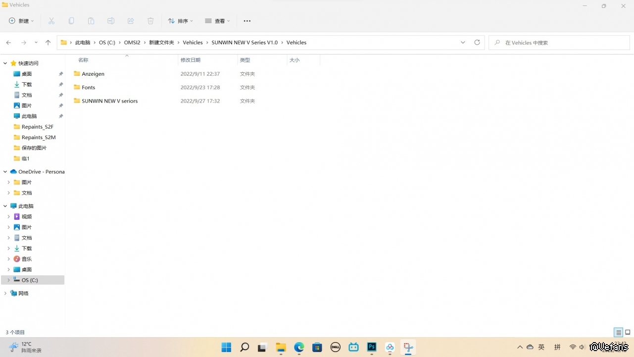Switch to details view icon in status bar
The height and width of the screenshot is (357, 634).
point(618,332)
